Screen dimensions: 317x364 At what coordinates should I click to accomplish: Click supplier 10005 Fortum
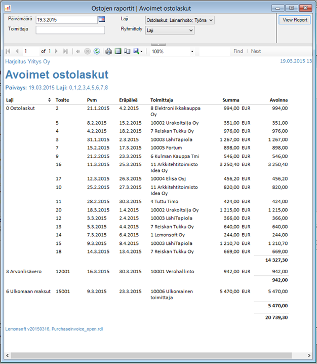pos(166,148)
